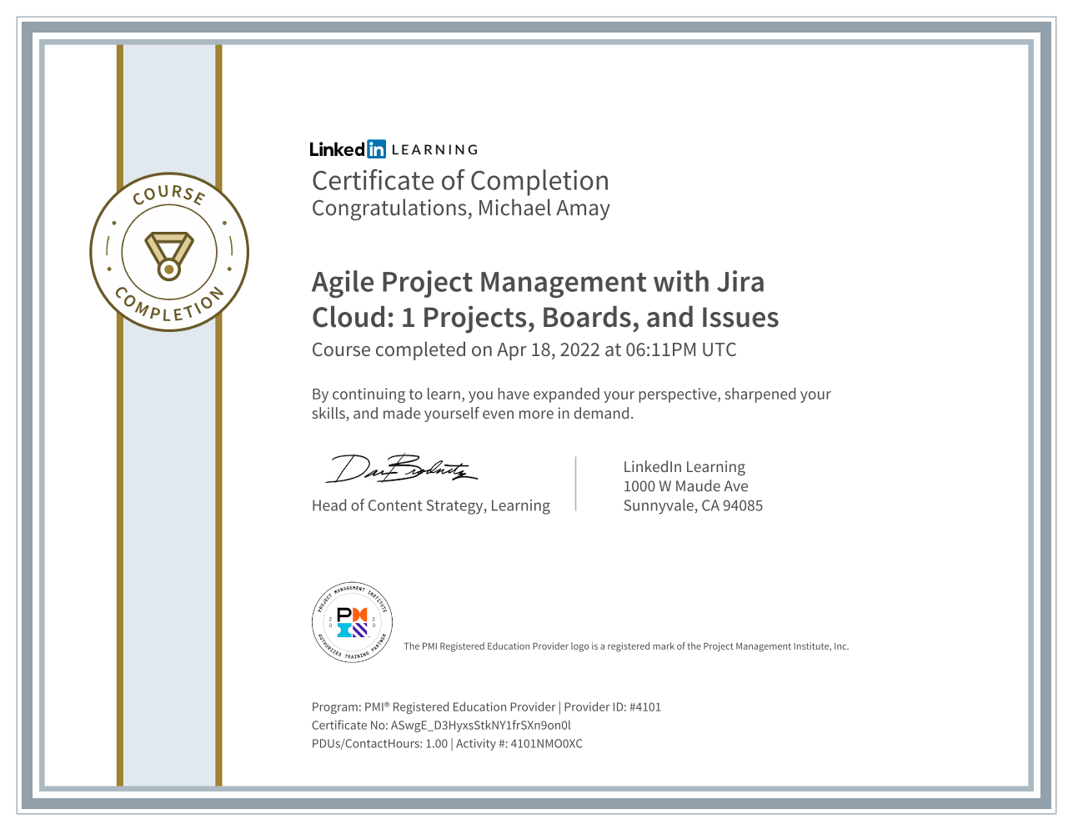Select the Certificate No line
The image size is (1073, 829).
(x=441, y=726)
